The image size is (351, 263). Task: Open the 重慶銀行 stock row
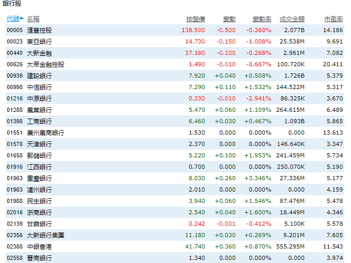pos(39,178)
